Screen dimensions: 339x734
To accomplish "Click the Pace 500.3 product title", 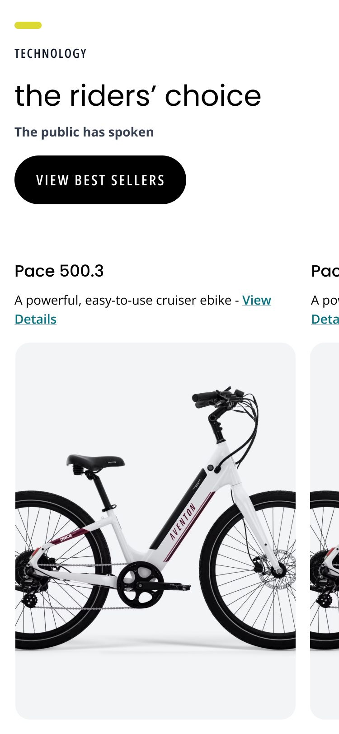I will [x=59, y=271].
